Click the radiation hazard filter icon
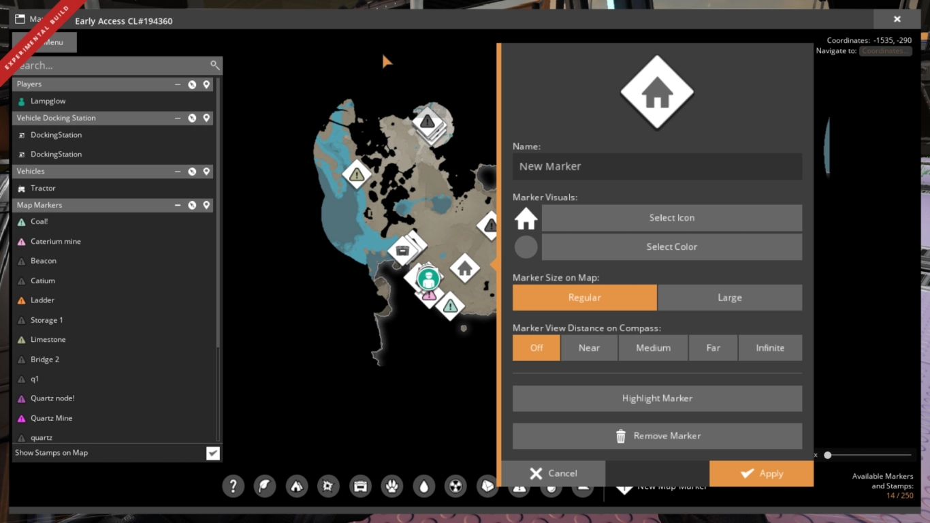Screen dimensions: 930x523 455,486
